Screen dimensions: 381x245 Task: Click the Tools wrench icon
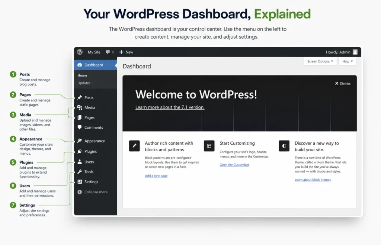80,172
